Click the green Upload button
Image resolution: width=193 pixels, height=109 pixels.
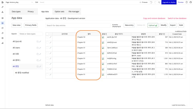click(153, 25)
